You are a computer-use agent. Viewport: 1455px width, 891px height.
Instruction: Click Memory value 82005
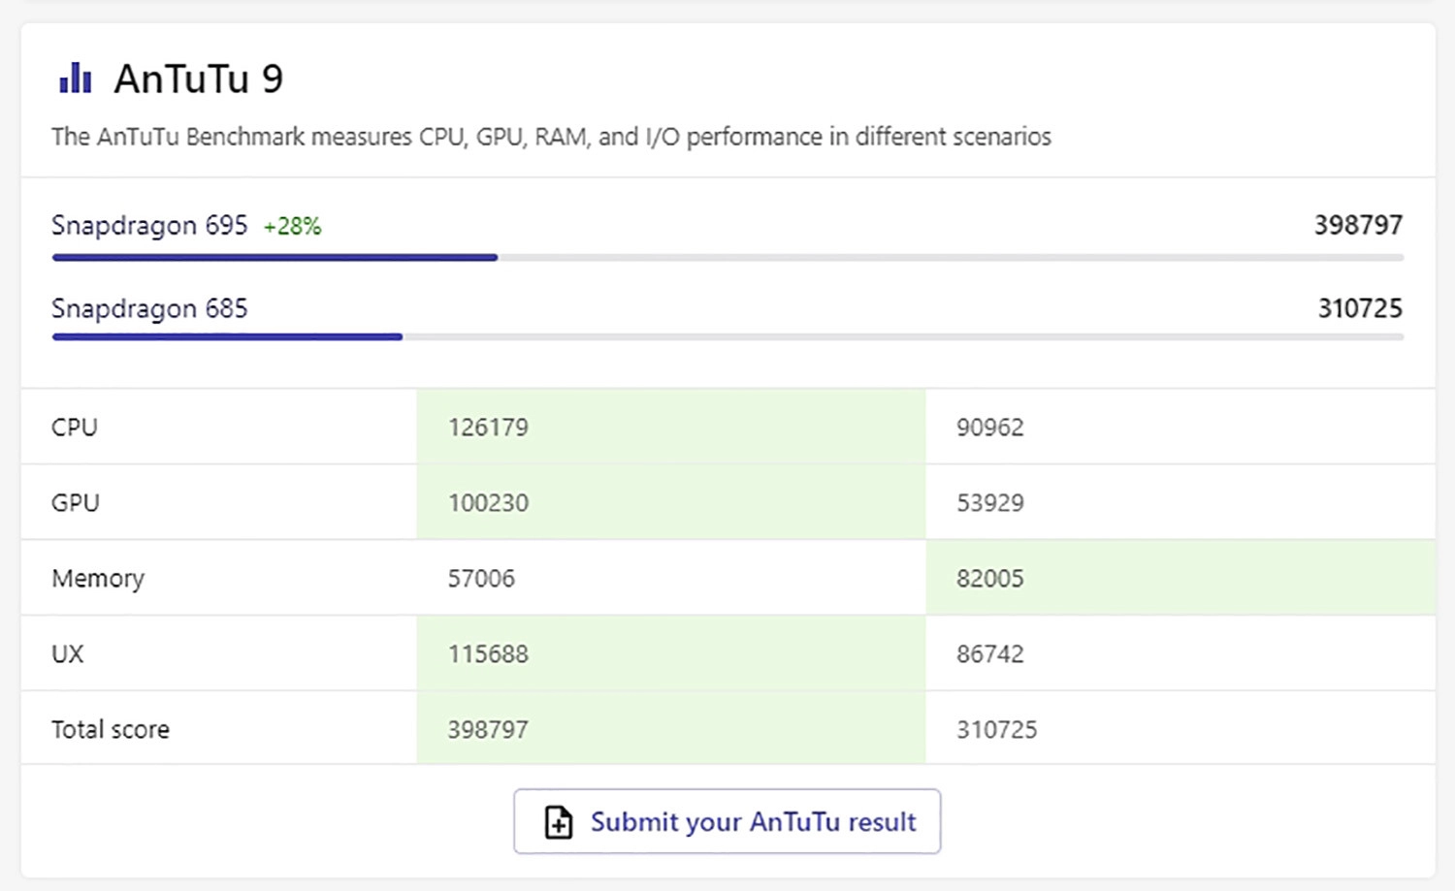(x=990, y=579)
